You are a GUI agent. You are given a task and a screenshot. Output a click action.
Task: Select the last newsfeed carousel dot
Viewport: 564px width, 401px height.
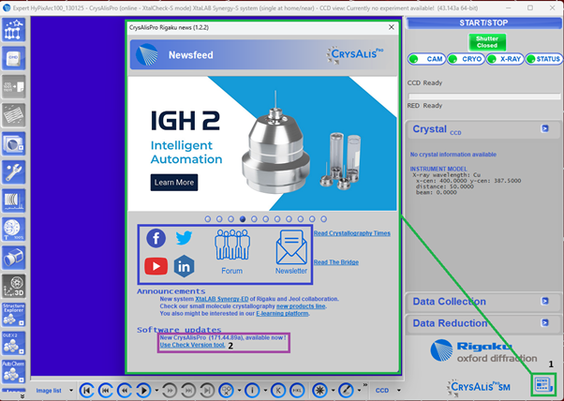[x=324, y=219]
